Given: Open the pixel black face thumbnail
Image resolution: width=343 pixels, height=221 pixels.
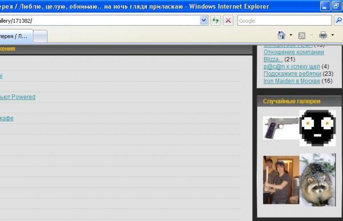Looking at the screenshot, I should tap(317, 128).
